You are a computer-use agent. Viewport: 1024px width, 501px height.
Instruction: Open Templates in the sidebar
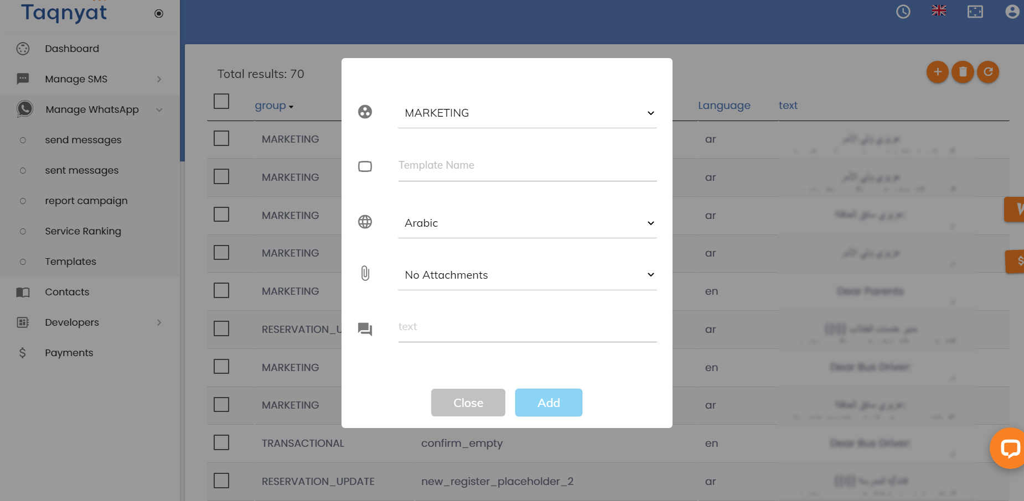(70, 262)
